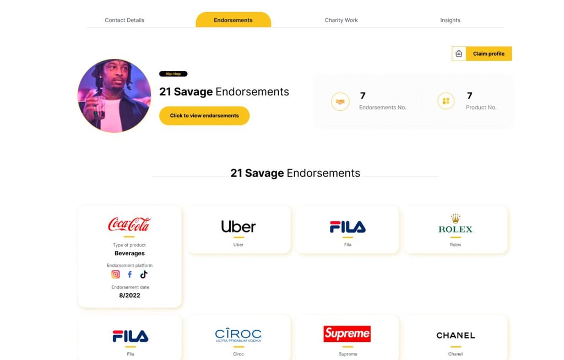
Task: Click the Instagram icon under Endorsement platform
Action: (x=116, y=275)
